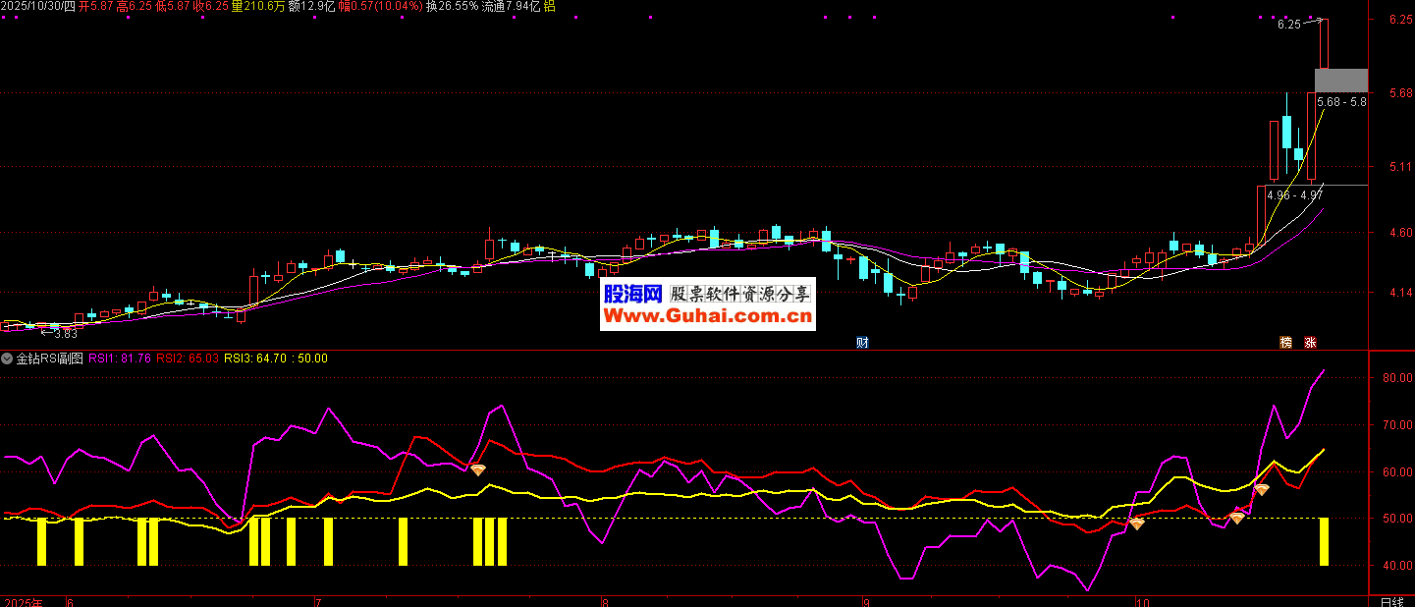Click the RSI1 81.76 value readout

tap(121, 359)
